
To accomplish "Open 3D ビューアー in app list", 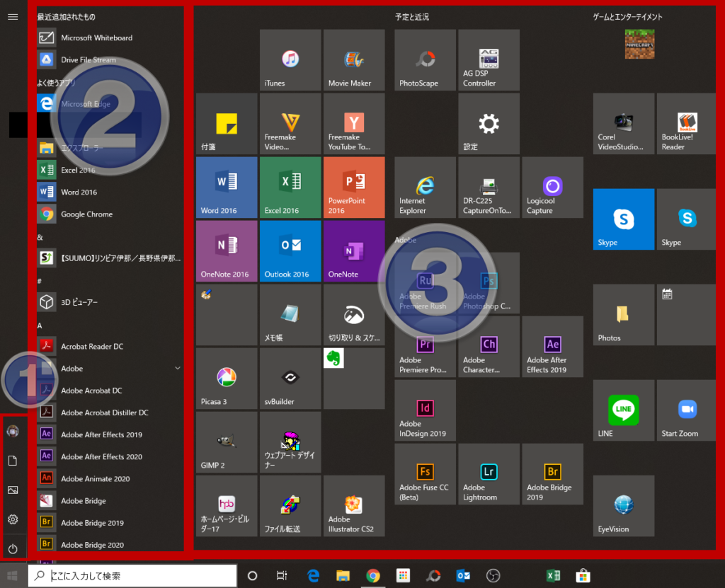I will point(110,302).
